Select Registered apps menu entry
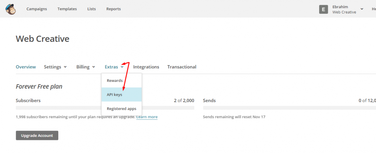376x153 pixels. click(121, 108)
